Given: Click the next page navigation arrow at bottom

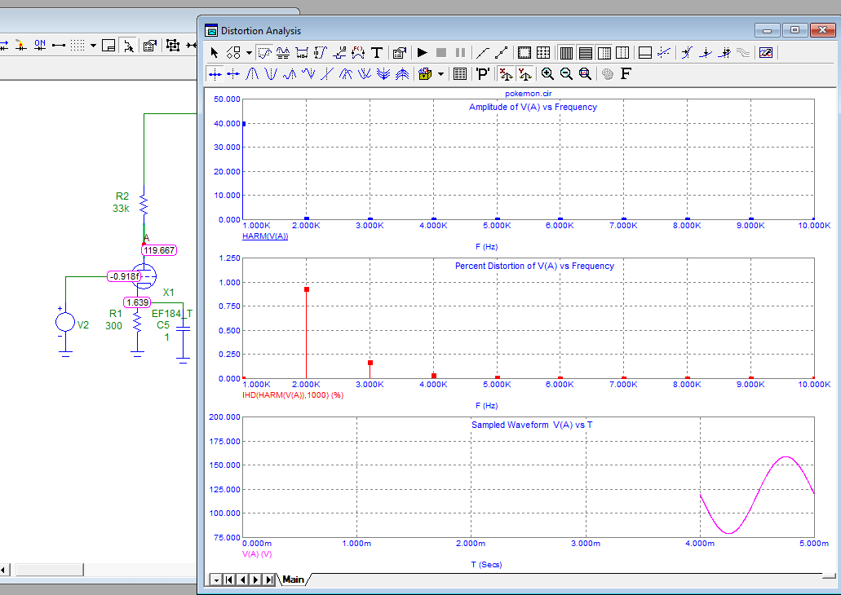Looking at the screenshot, I should pos(257,580).
